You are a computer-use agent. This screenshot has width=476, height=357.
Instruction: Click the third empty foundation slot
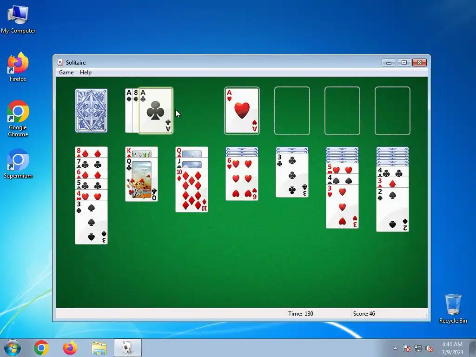click(x=342, y=111)
